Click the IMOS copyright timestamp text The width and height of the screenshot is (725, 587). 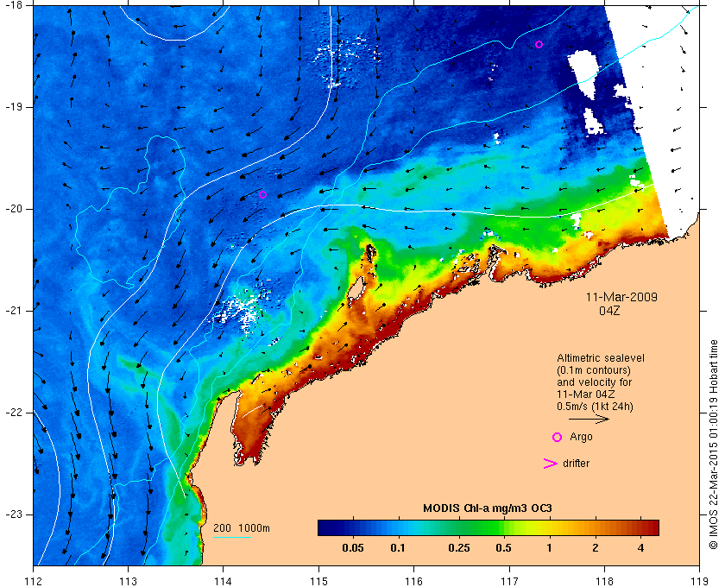(x=713, y=445)
